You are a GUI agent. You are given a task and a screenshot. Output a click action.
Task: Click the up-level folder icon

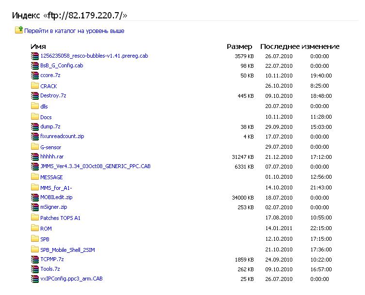(19, 31)
